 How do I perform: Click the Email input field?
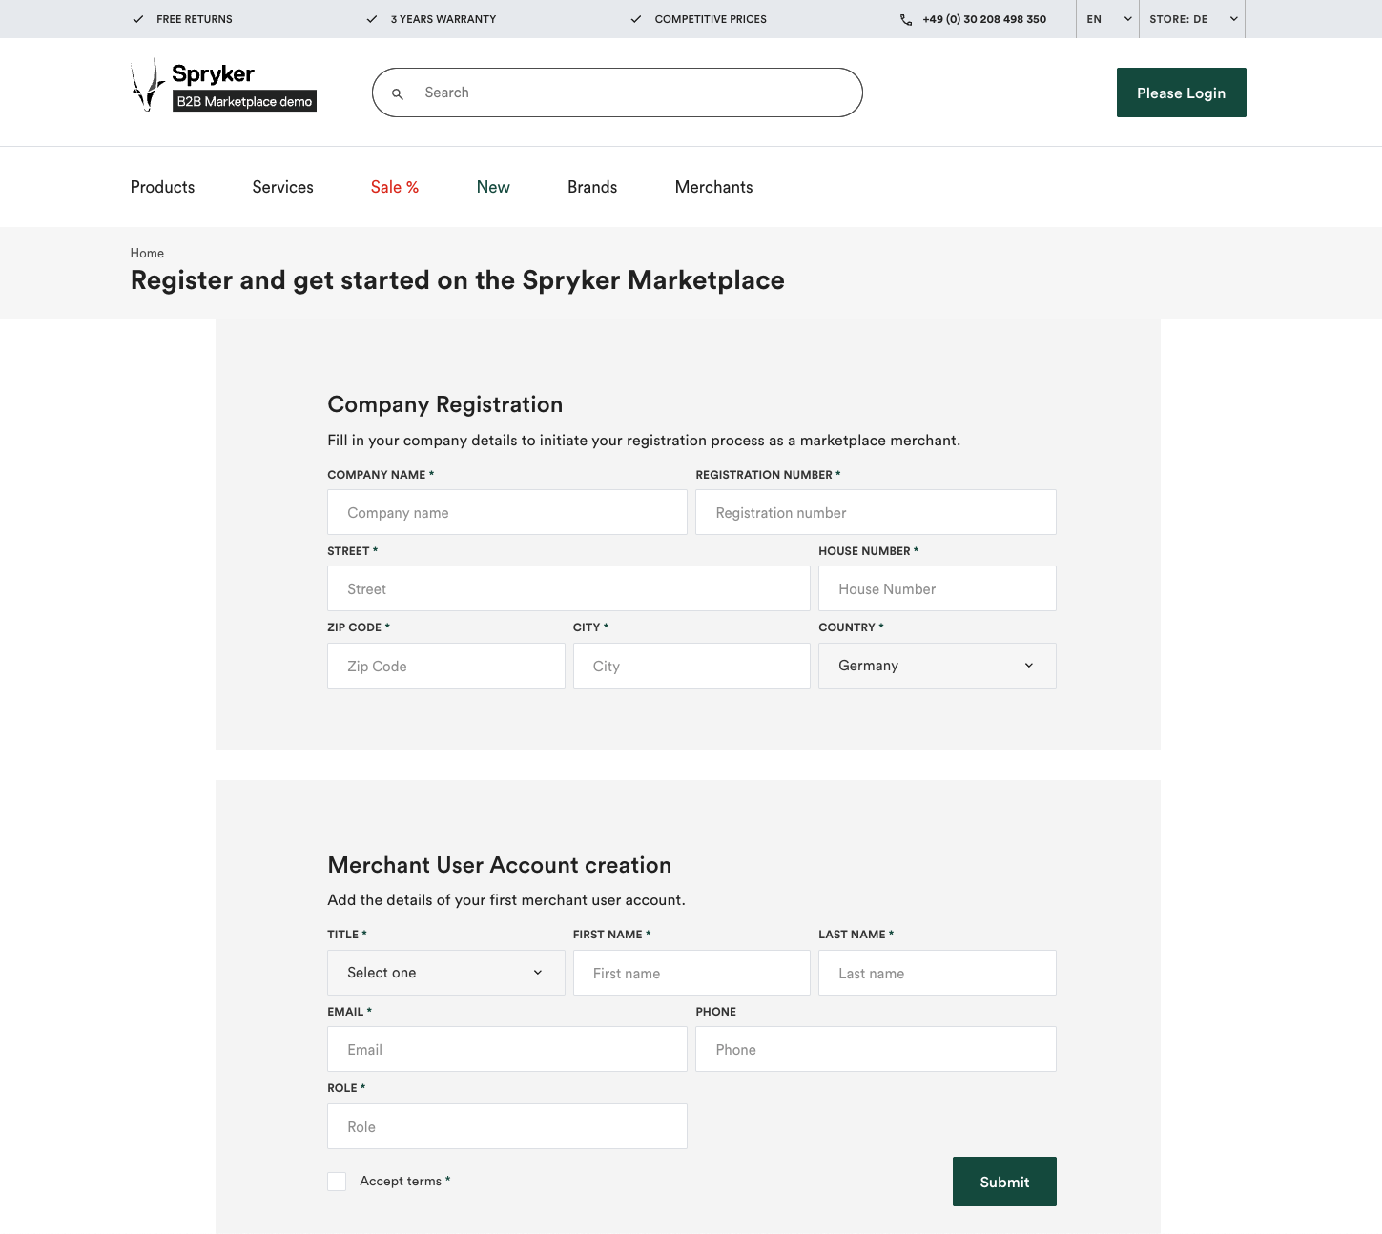tap(506, 1049)
